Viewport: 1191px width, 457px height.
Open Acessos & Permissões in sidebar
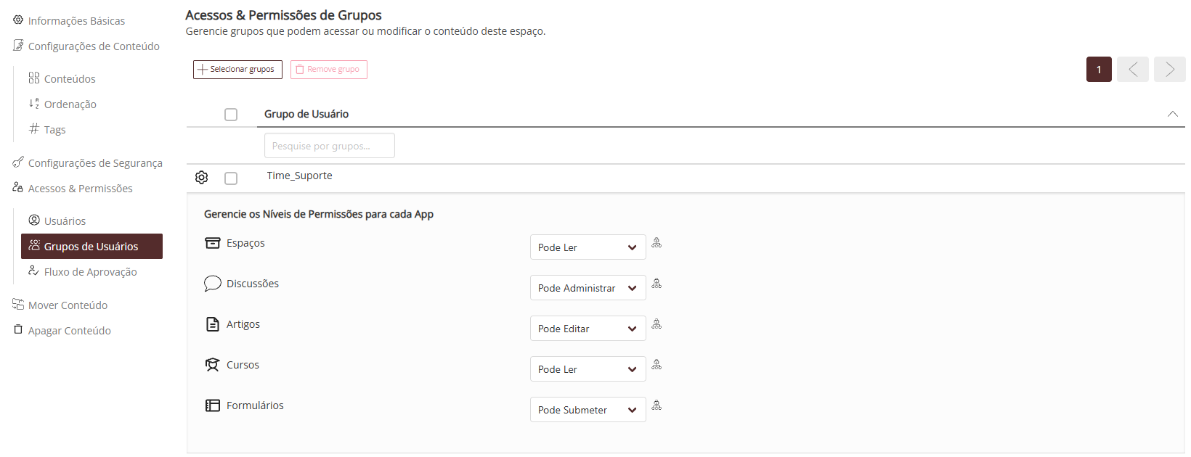point(81,189)
